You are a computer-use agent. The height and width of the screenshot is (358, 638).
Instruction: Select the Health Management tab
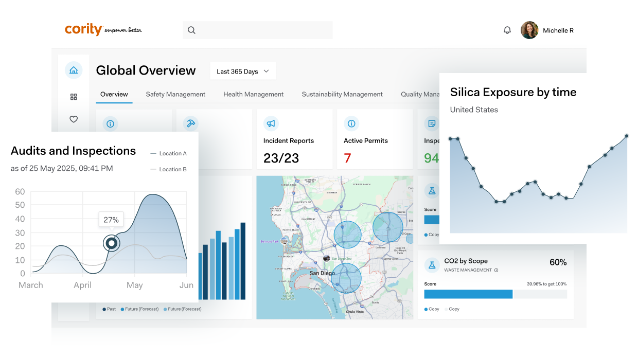click(253, 94)
